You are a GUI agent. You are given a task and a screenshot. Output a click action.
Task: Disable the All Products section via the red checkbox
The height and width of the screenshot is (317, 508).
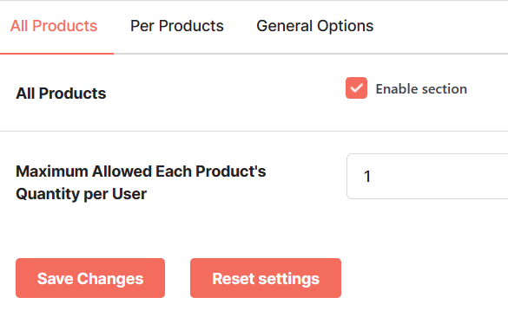[356, 87]
